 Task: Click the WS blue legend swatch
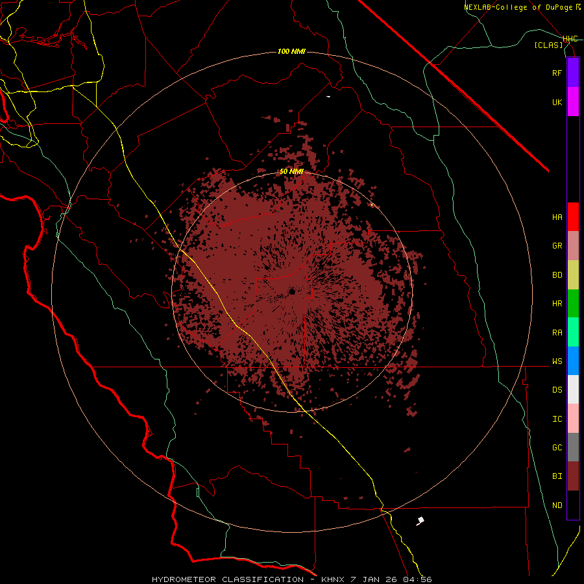(x=573, y=361)
